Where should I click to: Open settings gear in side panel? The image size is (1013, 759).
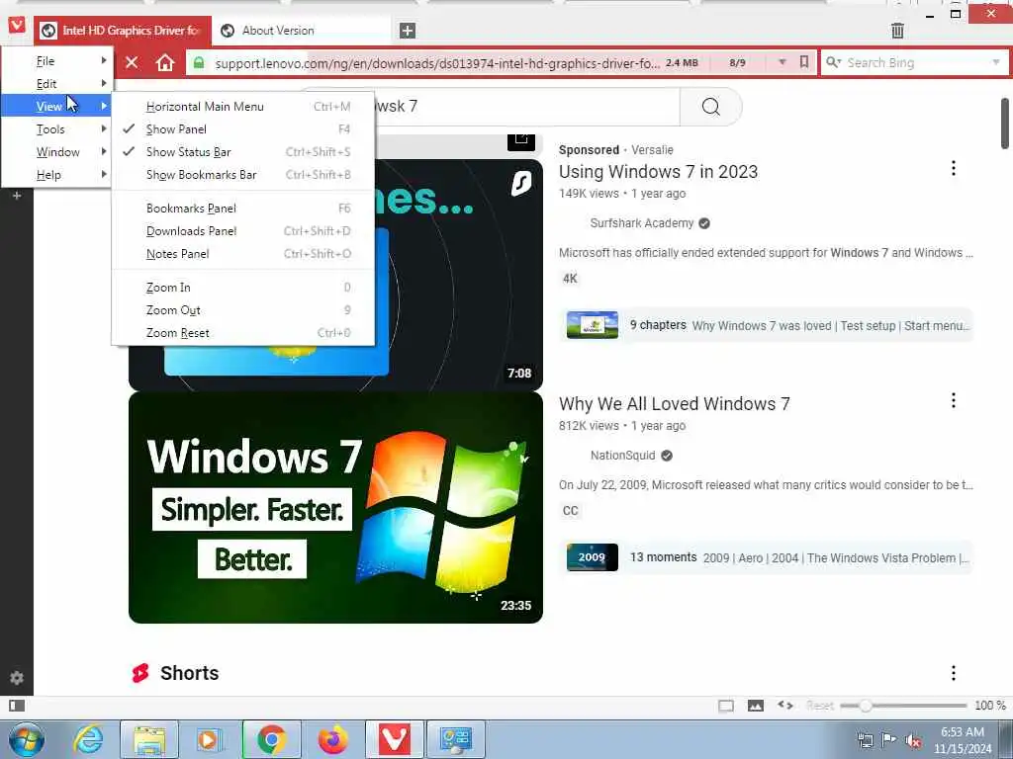[17, 678]
